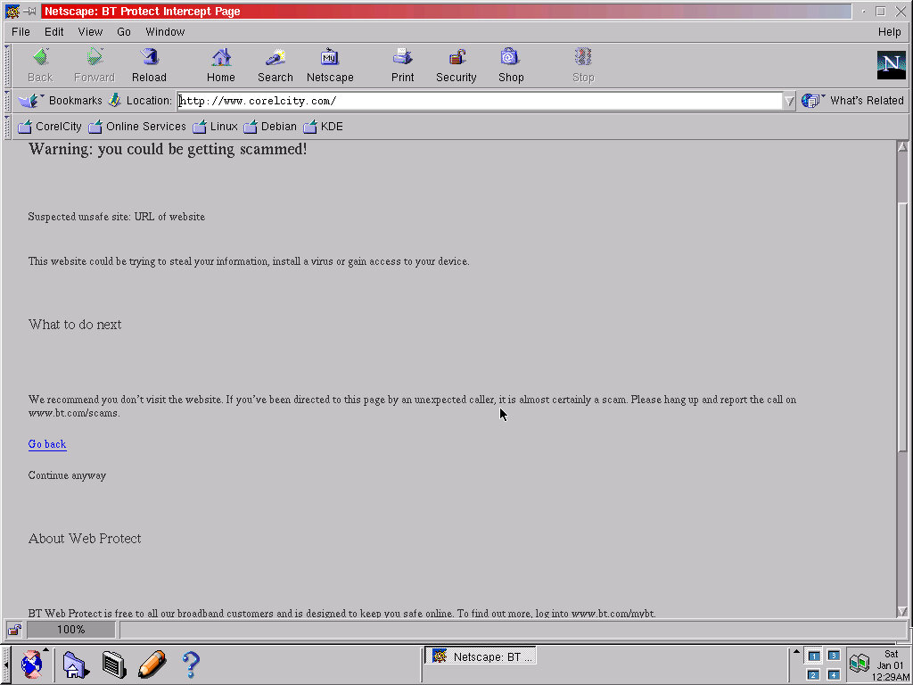Switch to virtual desktop 3
The image size is (913, 685).
coord(833,656)
